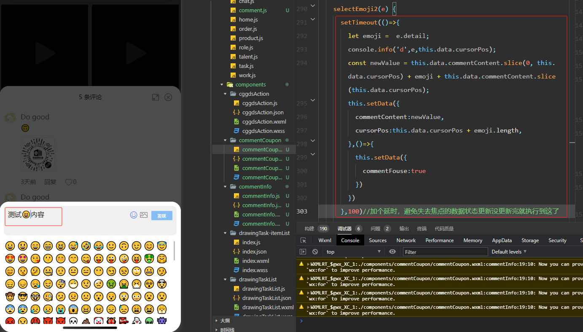Open the commentInfo.js file

click(x=261, y=196)
